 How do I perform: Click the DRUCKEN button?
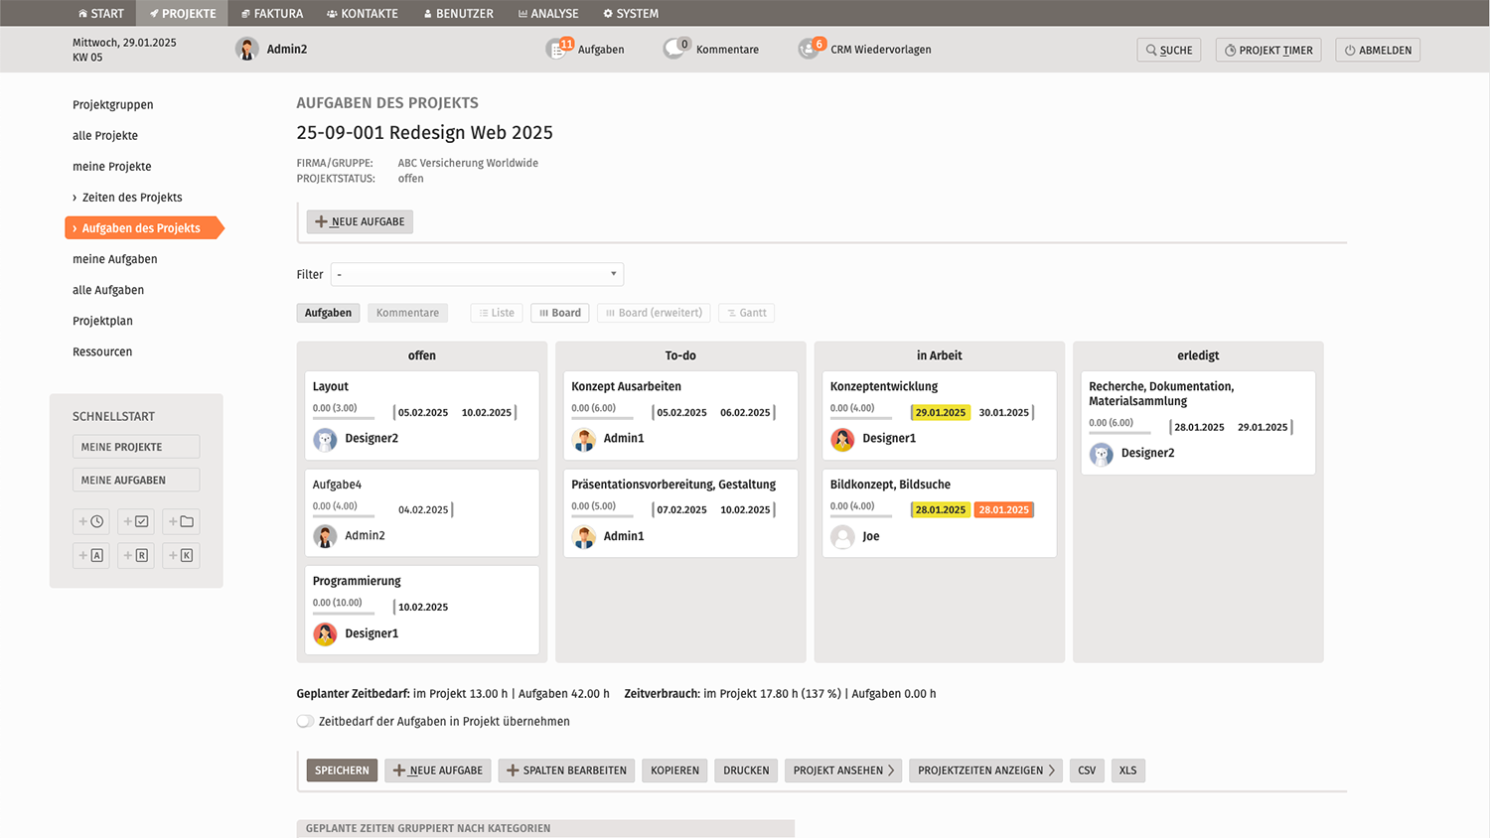[746, 770]
